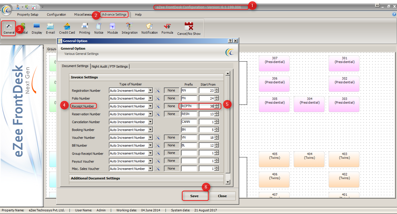
Task: Switch to Night Audit / FTP Settings tab
Action: click(110, 66)
